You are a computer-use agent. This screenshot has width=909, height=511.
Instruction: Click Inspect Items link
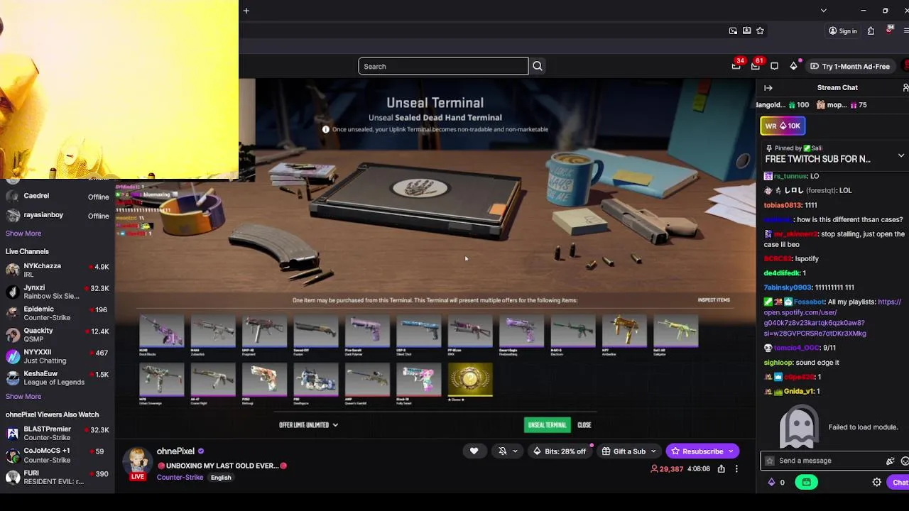tap(714, 300)
